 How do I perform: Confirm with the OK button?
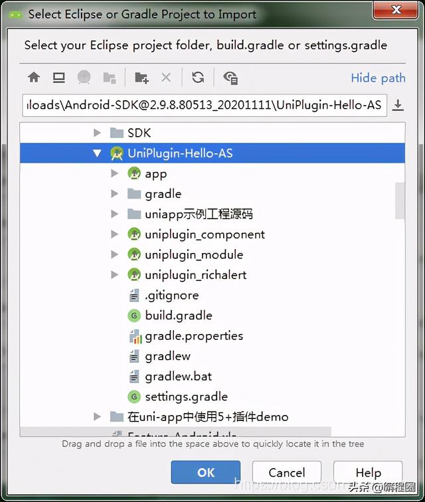coord(206,472)
